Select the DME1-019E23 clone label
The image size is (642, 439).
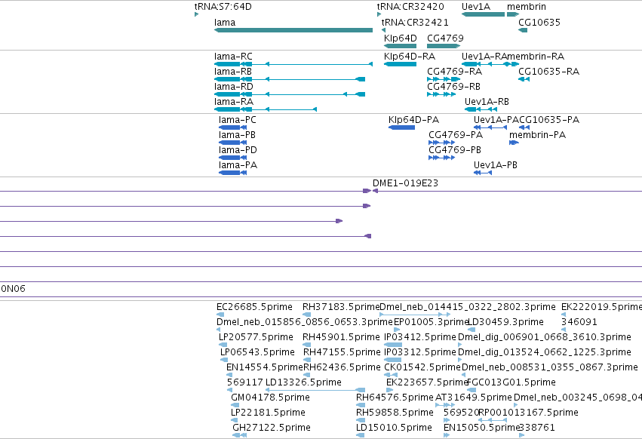point(405,183)
